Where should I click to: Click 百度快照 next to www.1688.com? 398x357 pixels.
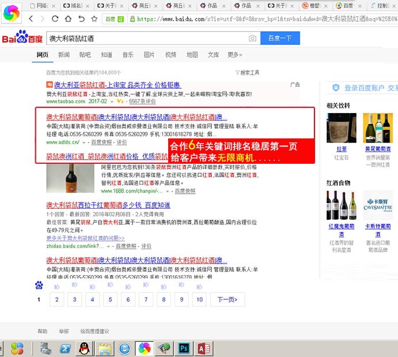point(185,191)
